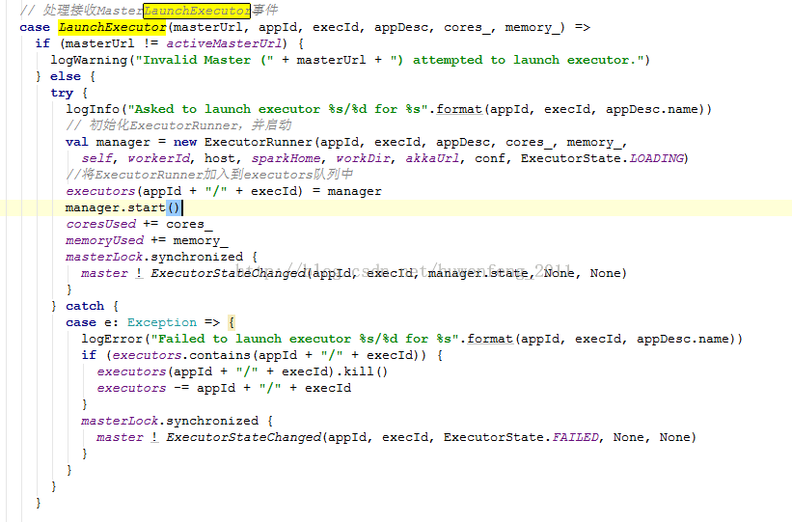Viewport: 792px width, 522px height.
Task: Click masterLock.synchronized in the catch block
Action: 170,421
